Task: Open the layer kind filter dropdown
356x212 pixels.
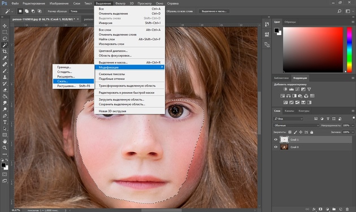Action: pyautogui.click(x=288, y=119)
